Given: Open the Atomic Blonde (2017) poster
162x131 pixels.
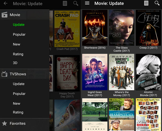Looking at the screenshot, I should (x=148, y=72).
